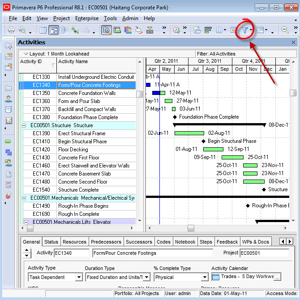
Task: Open the Bars formatting icon
Action: pyautogui.click(x=208, y=30)
